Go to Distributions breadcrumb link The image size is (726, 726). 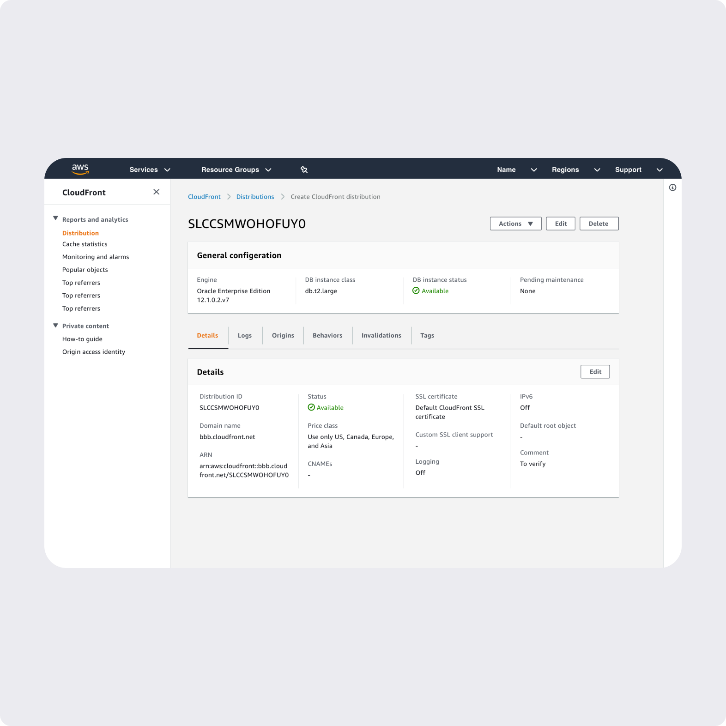pyautogui.click(x=255, y=197)
